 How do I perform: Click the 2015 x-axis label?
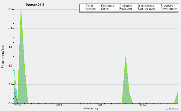pyautogui.click(x=101, y=105)
